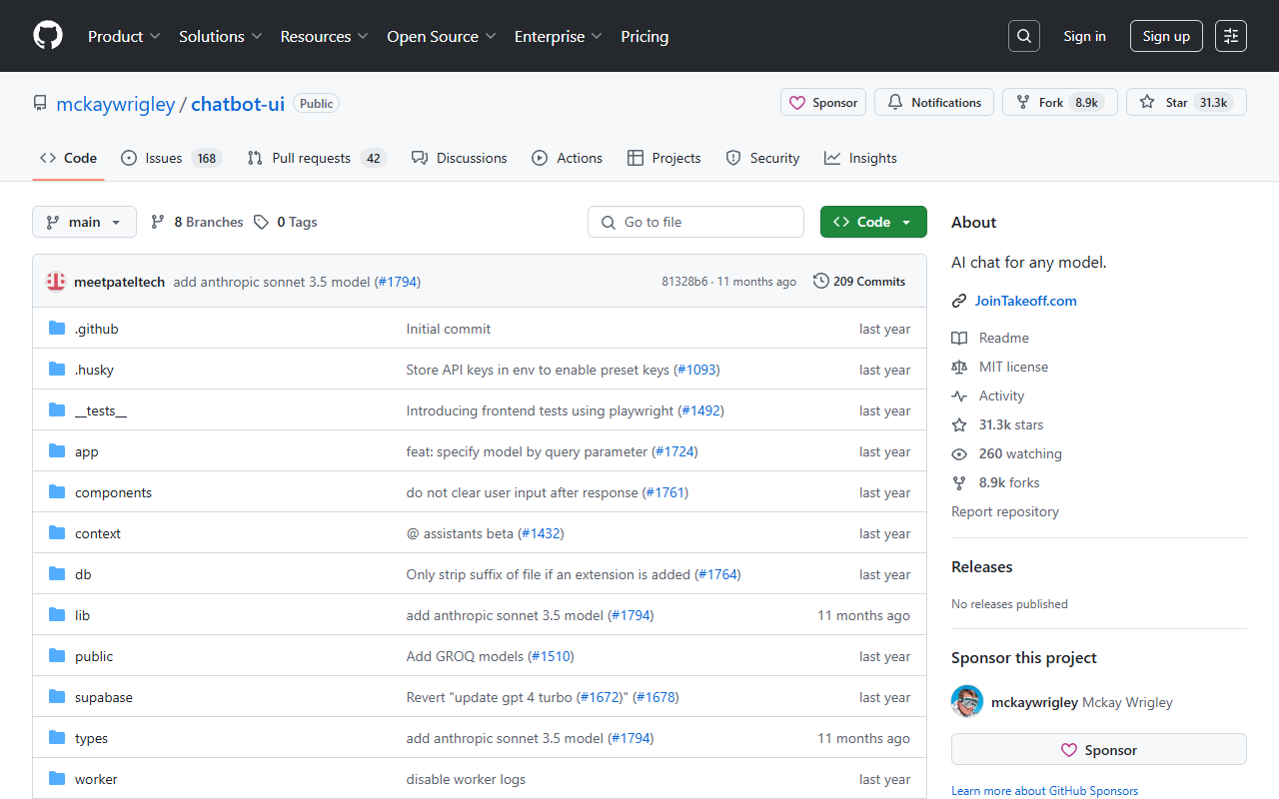Click the worker folder icon
Viewport: 1279px width, 799px height.
57,779
